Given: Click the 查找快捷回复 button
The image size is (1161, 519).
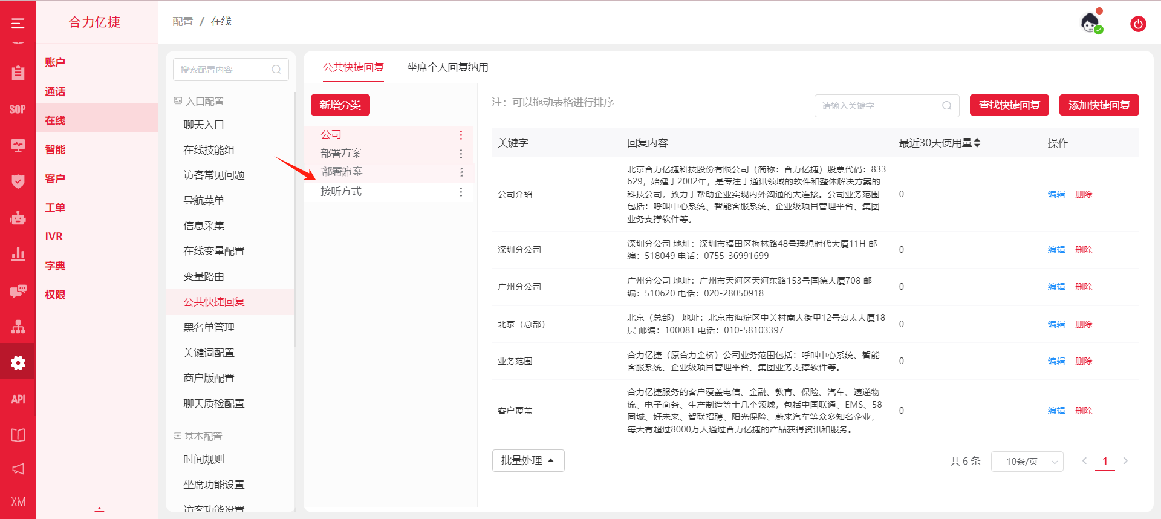Looking at the screenshot, I should tap(1009, 105).
